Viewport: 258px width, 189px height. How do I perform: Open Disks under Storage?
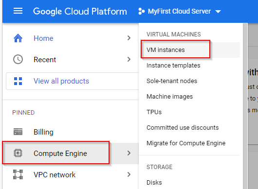154,182
